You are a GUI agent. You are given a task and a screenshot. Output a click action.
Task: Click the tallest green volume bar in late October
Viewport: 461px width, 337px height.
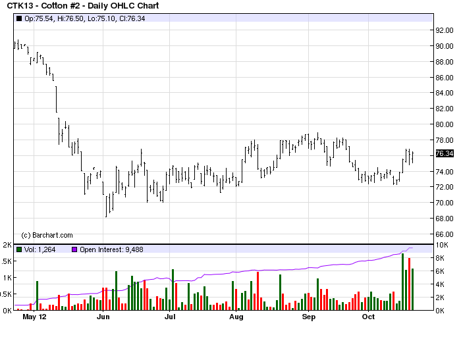coord(403,282)
